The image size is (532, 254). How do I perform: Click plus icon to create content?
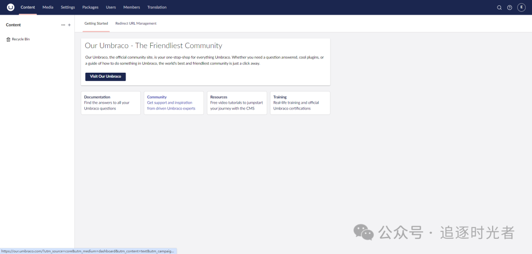69,25
